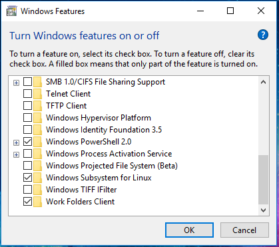This screenshot has width=279, height=247.
Task: Click the Cancel button
Action: 244,230
